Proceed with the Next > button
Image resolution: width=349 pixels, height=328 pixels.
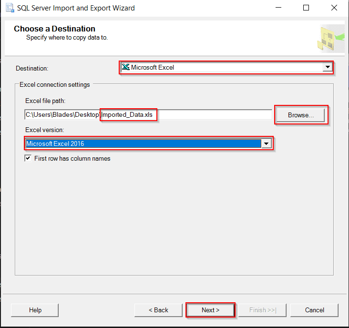[210, 310]
